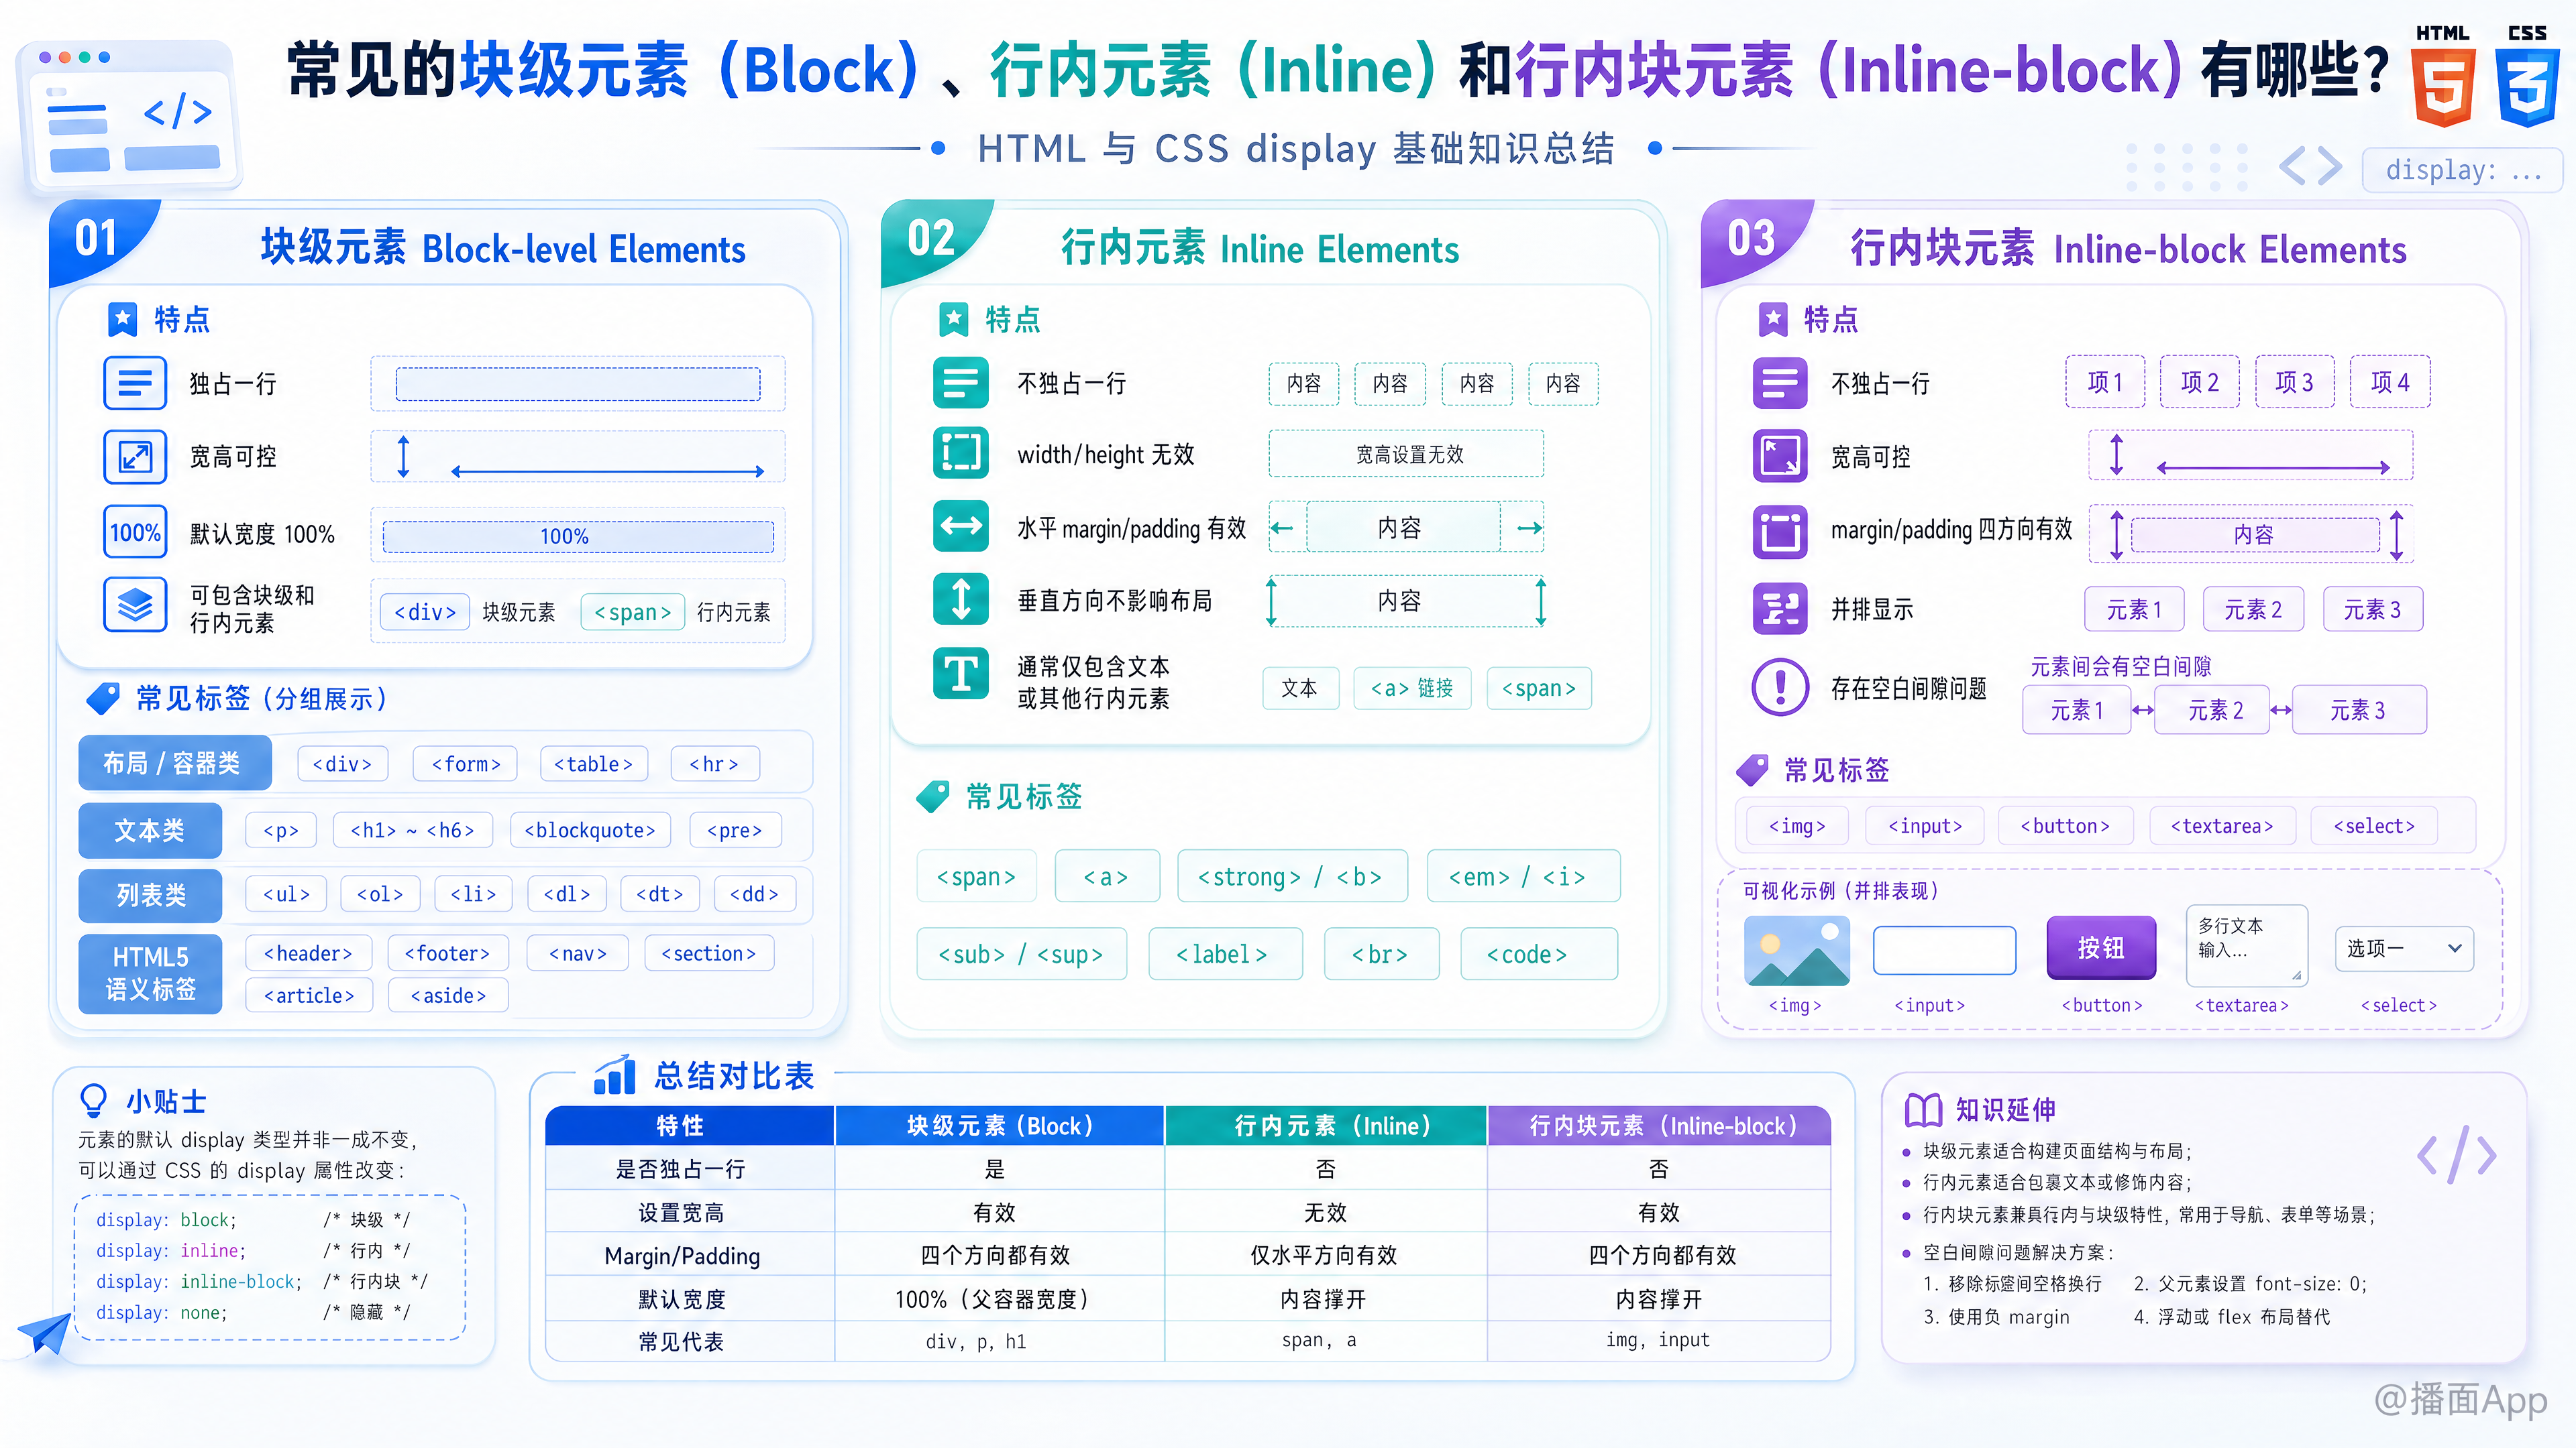Click the purple tag icon beside 常见标签
Viewport: 2576px width, 1448px height.
point(1752,770)
